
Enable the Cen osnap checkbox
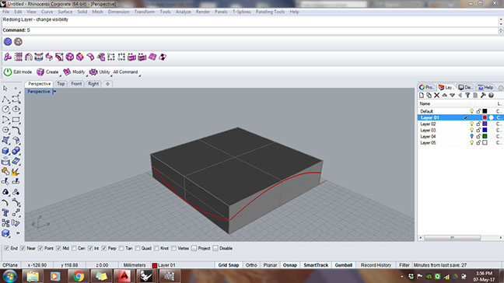click(74, 248)
